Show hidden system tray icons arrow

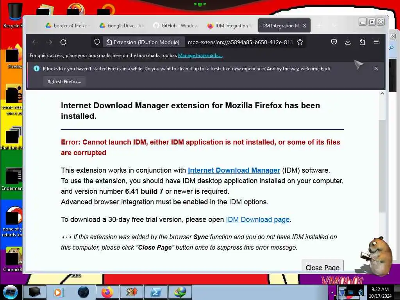(x=332, y=293)
